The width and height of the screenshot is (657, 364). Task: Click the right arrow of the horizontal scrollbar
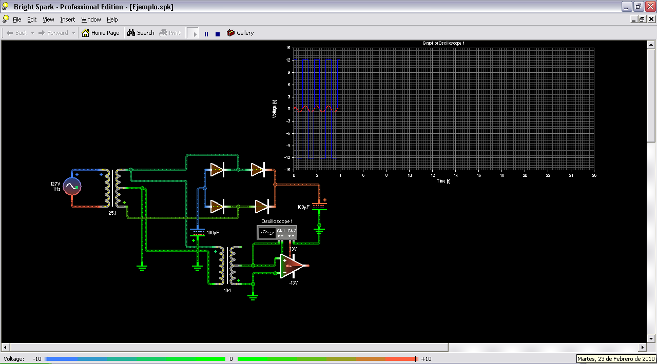point(643,347)
